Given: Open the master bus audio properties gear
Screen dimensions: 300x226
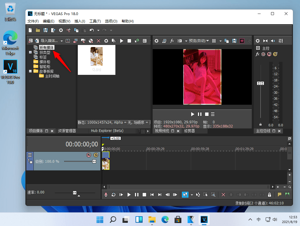Looking at the screenshot, I should tap(258, 41).
